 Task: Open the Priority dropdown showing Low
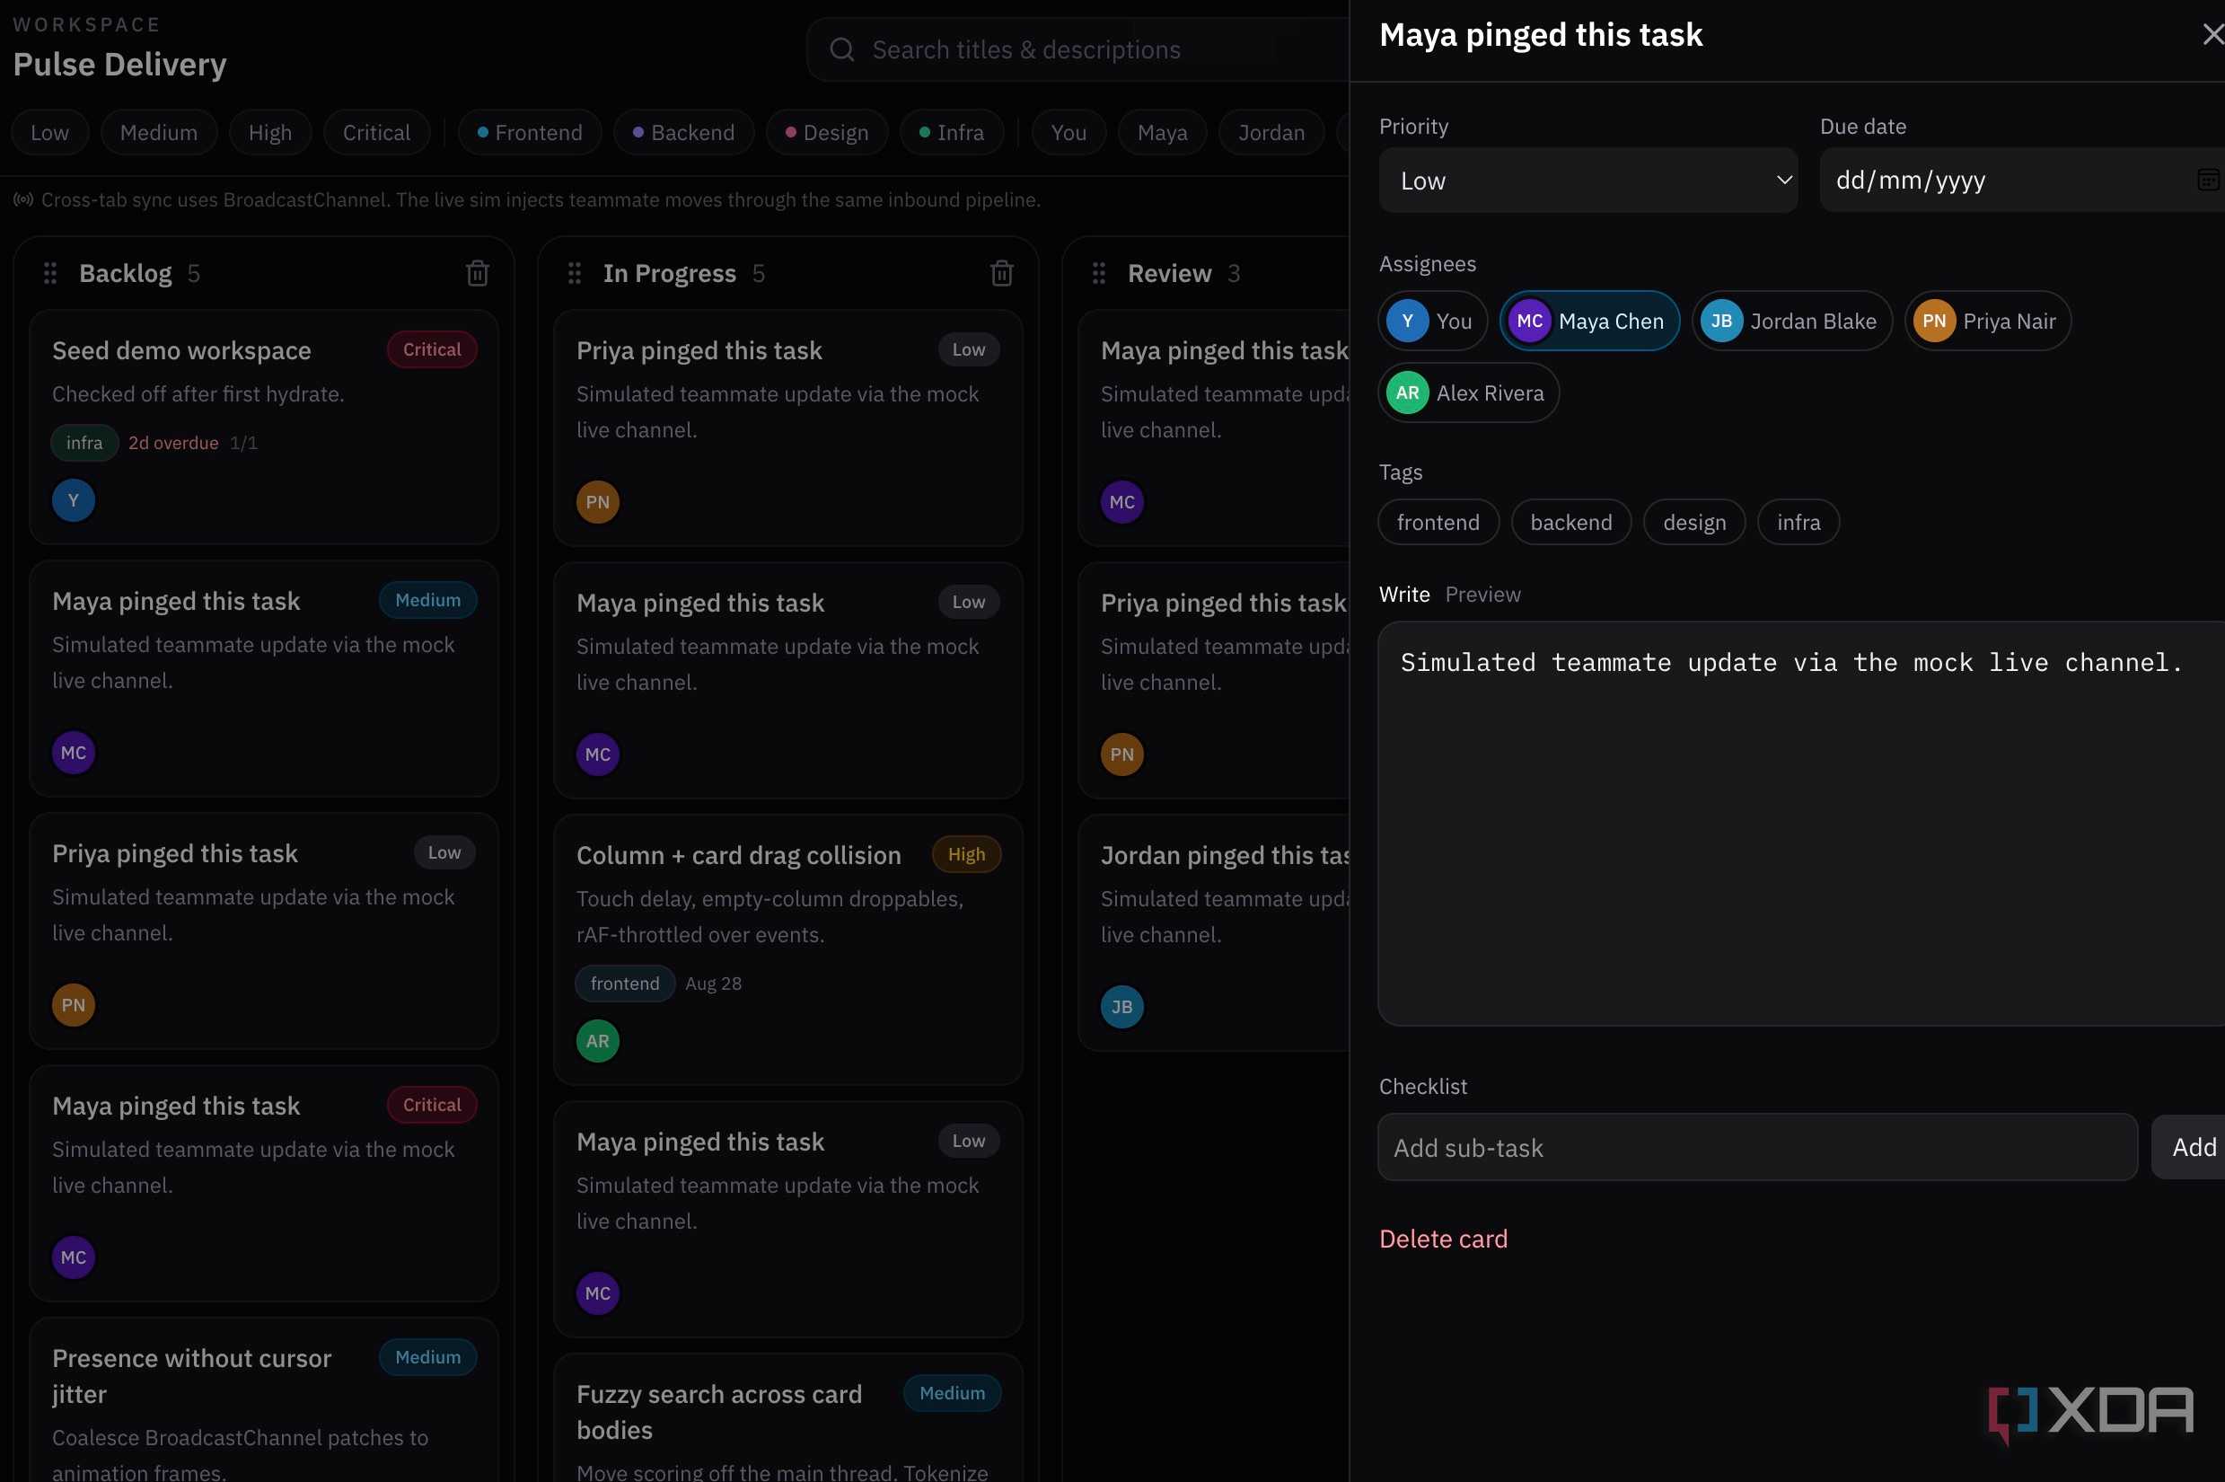1587,180
